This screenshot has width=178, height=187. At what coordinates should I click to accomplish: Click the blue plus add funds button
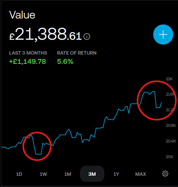tap(163, 35)
